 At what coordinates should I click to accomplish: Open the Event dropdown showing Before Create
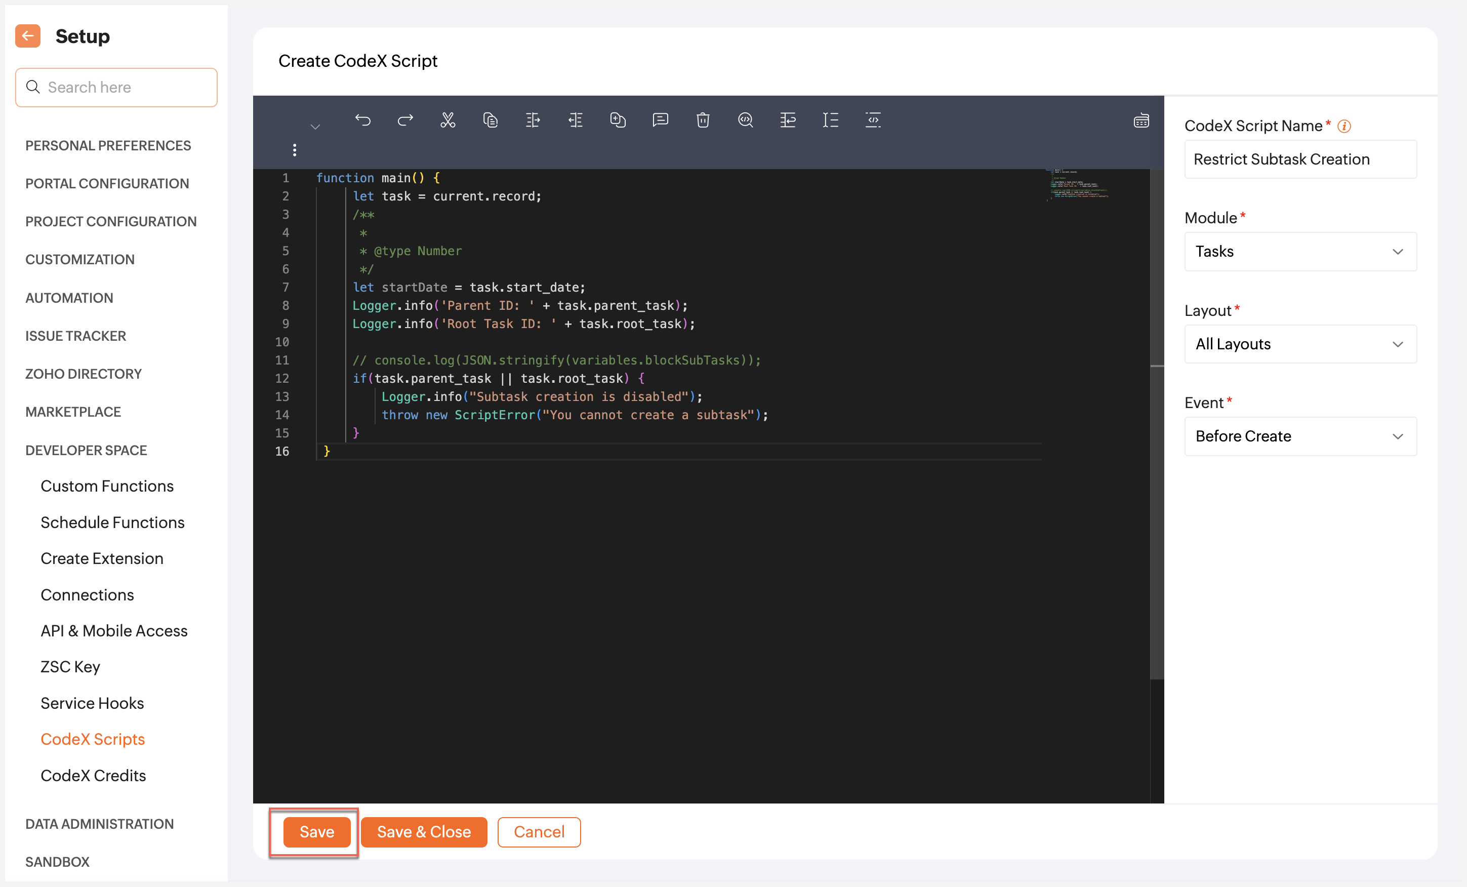1300,436
